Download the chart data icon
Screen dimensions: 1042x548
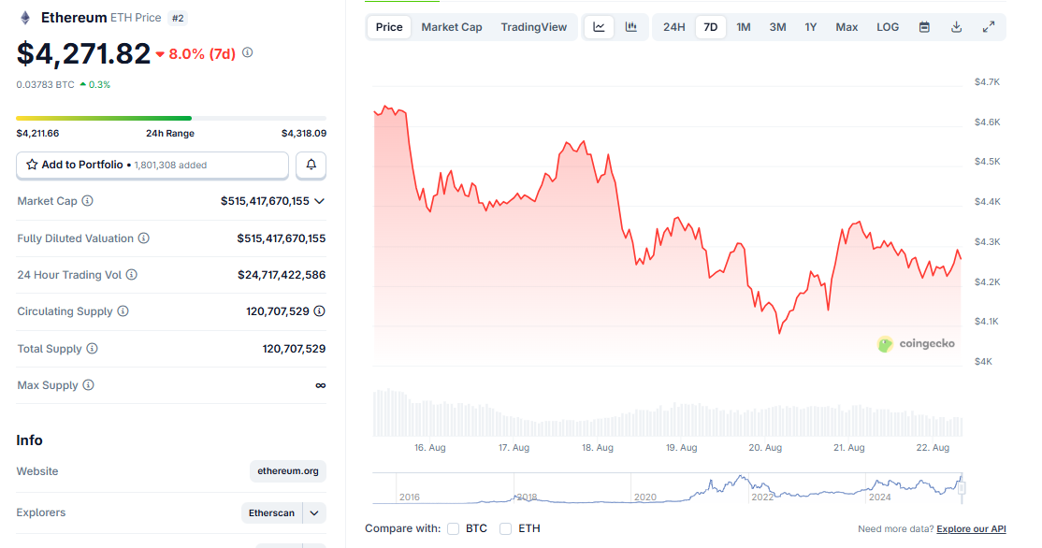(956, 27)
